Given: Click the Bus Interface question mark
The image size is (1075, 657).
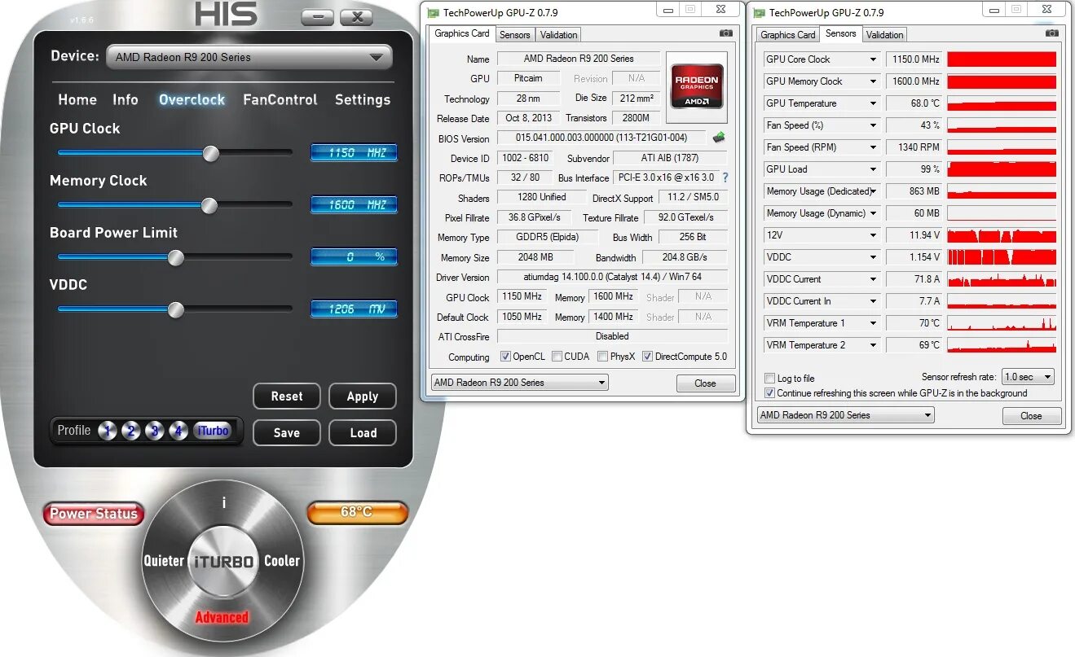Looking at the screenshot, I should pos(725,177).
